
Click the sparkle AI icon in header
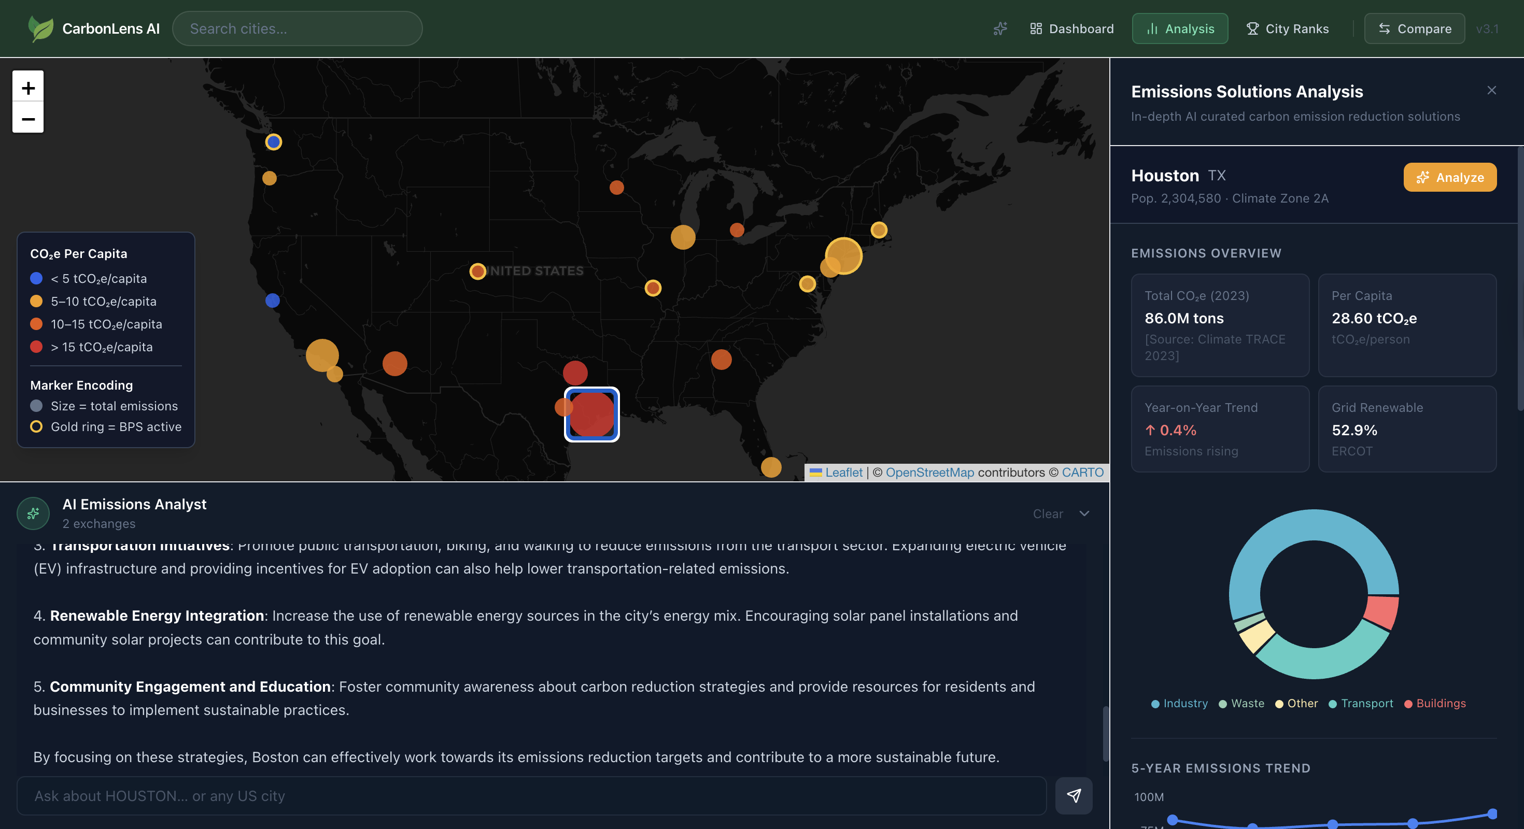[1000, 28]
